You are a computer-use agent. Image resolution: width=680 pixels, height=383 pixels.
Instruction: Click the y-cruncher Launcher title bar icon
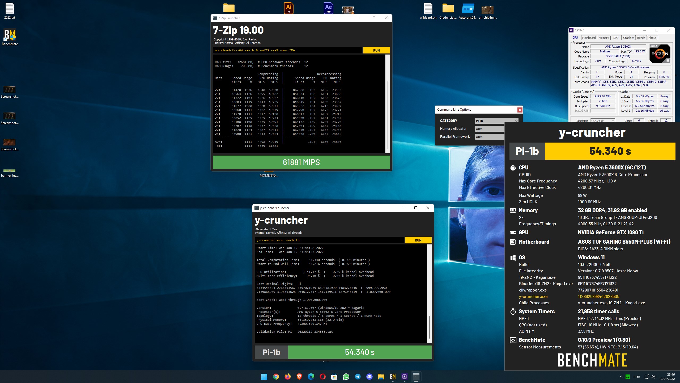pos(257,208)
